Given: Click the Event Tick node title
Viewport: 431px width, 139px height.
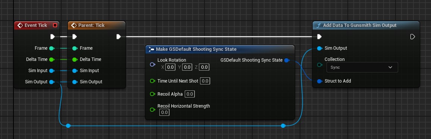Looking at the screenshot, I should point(36,25).
